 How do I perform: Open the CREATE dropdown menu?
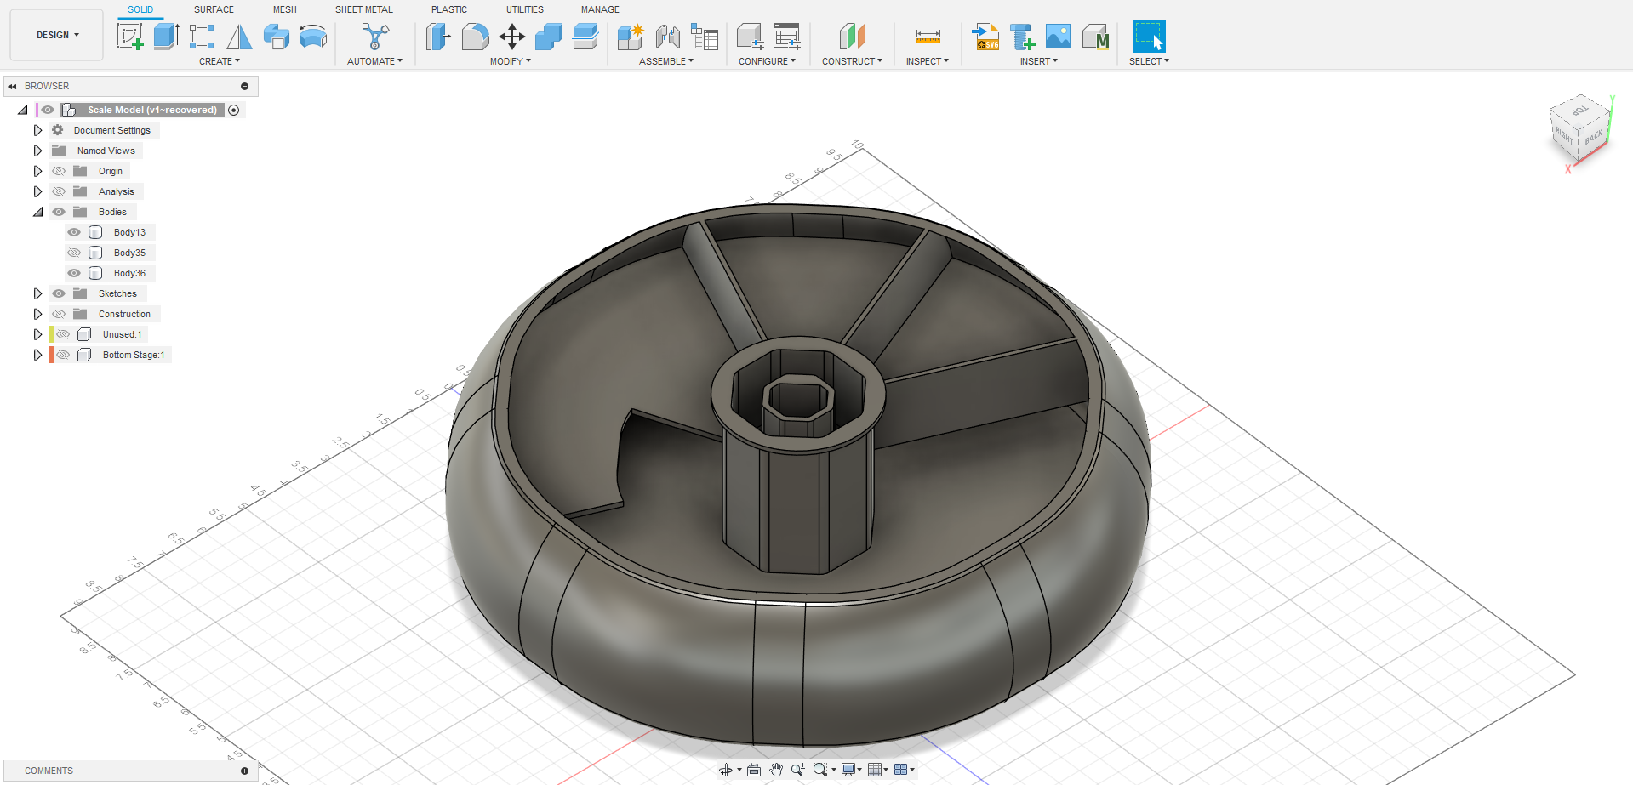click(x=220, y=61)
